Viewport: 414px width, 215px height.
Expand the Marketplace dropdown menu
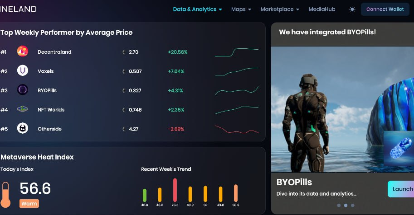pos(279,9)
